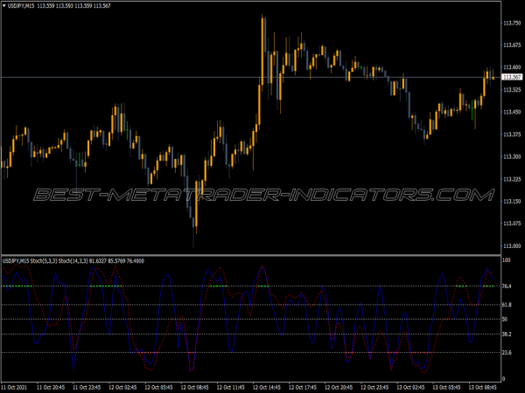Image resolution: width=525 pixels, height=393 pixels.
Task: Click the 113.525 price axis label
Action: pos(512,90)
